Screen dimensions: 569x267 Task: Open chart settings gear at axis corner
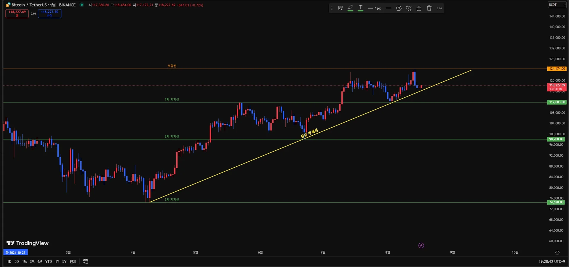pyautogui.click(x=557, y=253)
